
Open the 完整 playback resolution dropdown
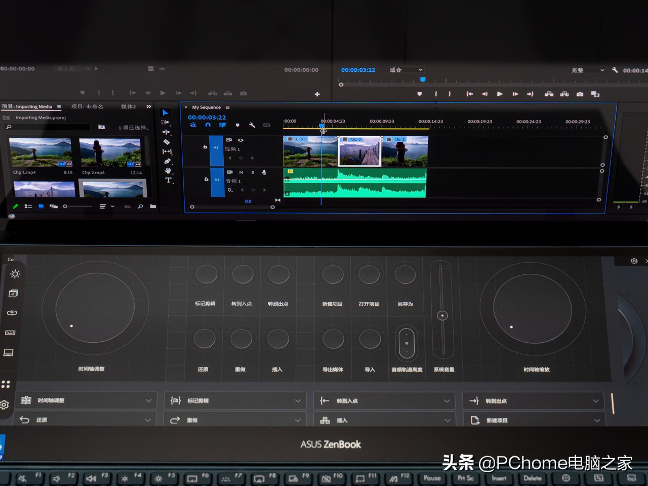coord(587,70)
